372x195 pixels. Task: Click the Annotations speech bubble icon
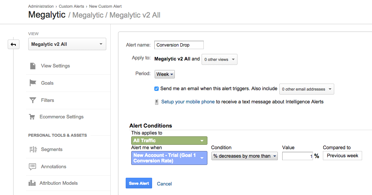[x=33, y=167]
